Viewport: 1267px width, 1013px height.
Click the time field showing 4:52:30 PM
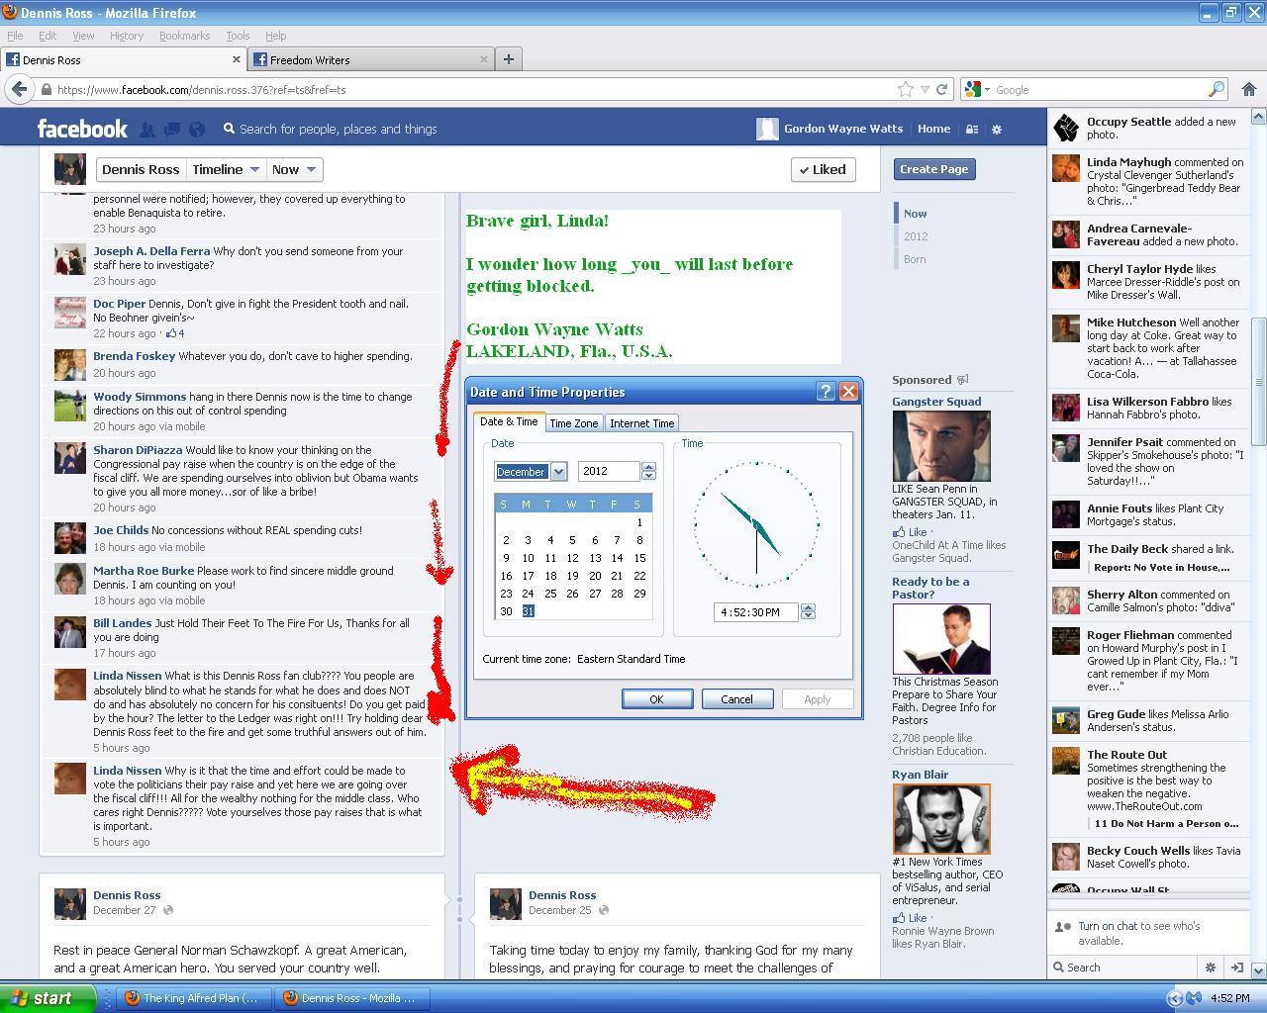click(x=756, y=612)
